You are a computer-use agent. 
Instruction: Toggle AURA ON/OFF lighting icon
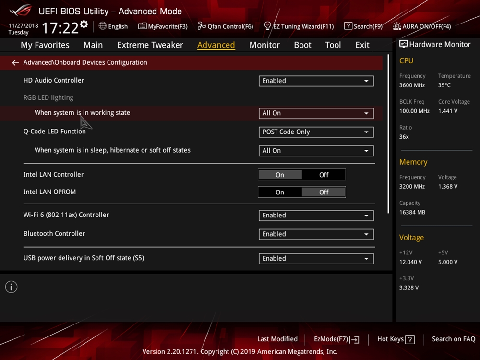click(x=397, y=26)
